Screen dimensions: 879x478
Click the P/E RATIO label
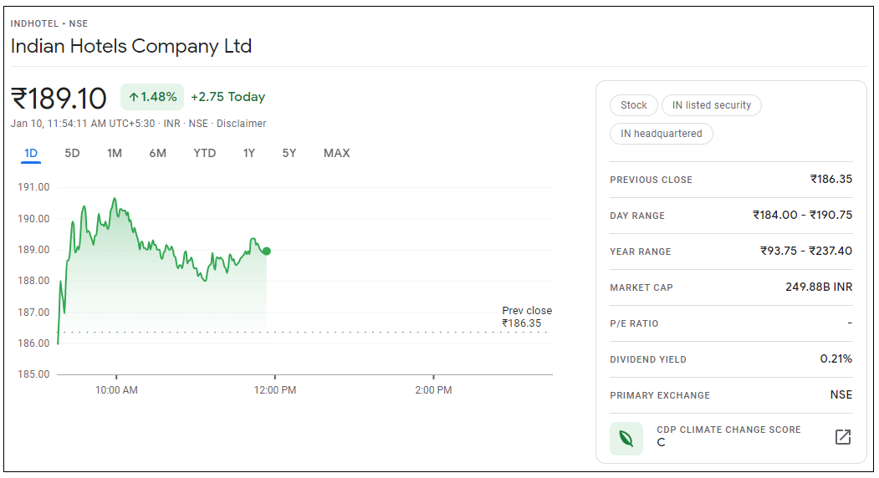[634, 323]
